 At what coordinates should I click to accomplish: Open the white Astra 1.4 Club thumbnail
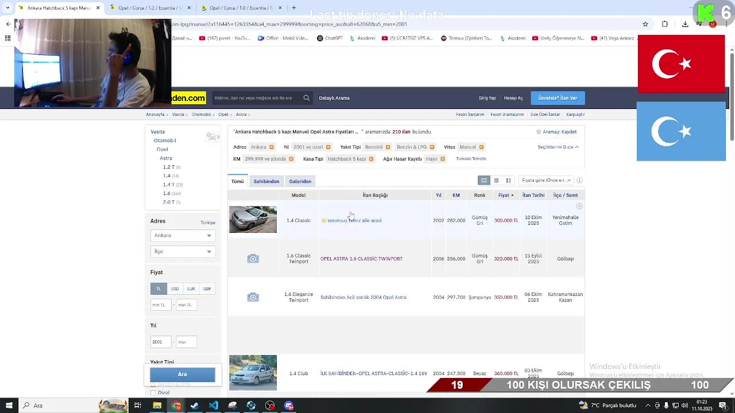[253, 373]
